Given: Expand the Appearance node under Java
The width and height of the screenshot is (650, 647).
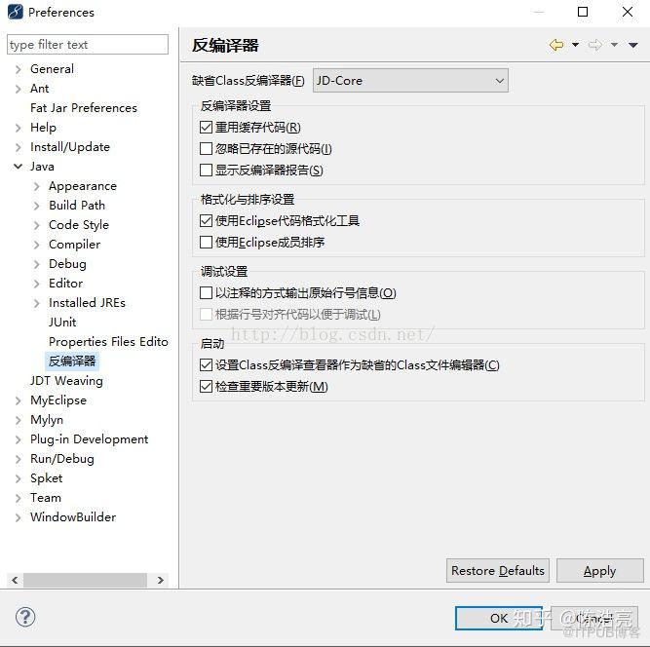Looking at the screenshot, I should (36, 186).
